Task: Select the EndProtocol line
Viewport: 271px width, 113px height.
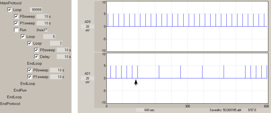Action: (10, 104)
